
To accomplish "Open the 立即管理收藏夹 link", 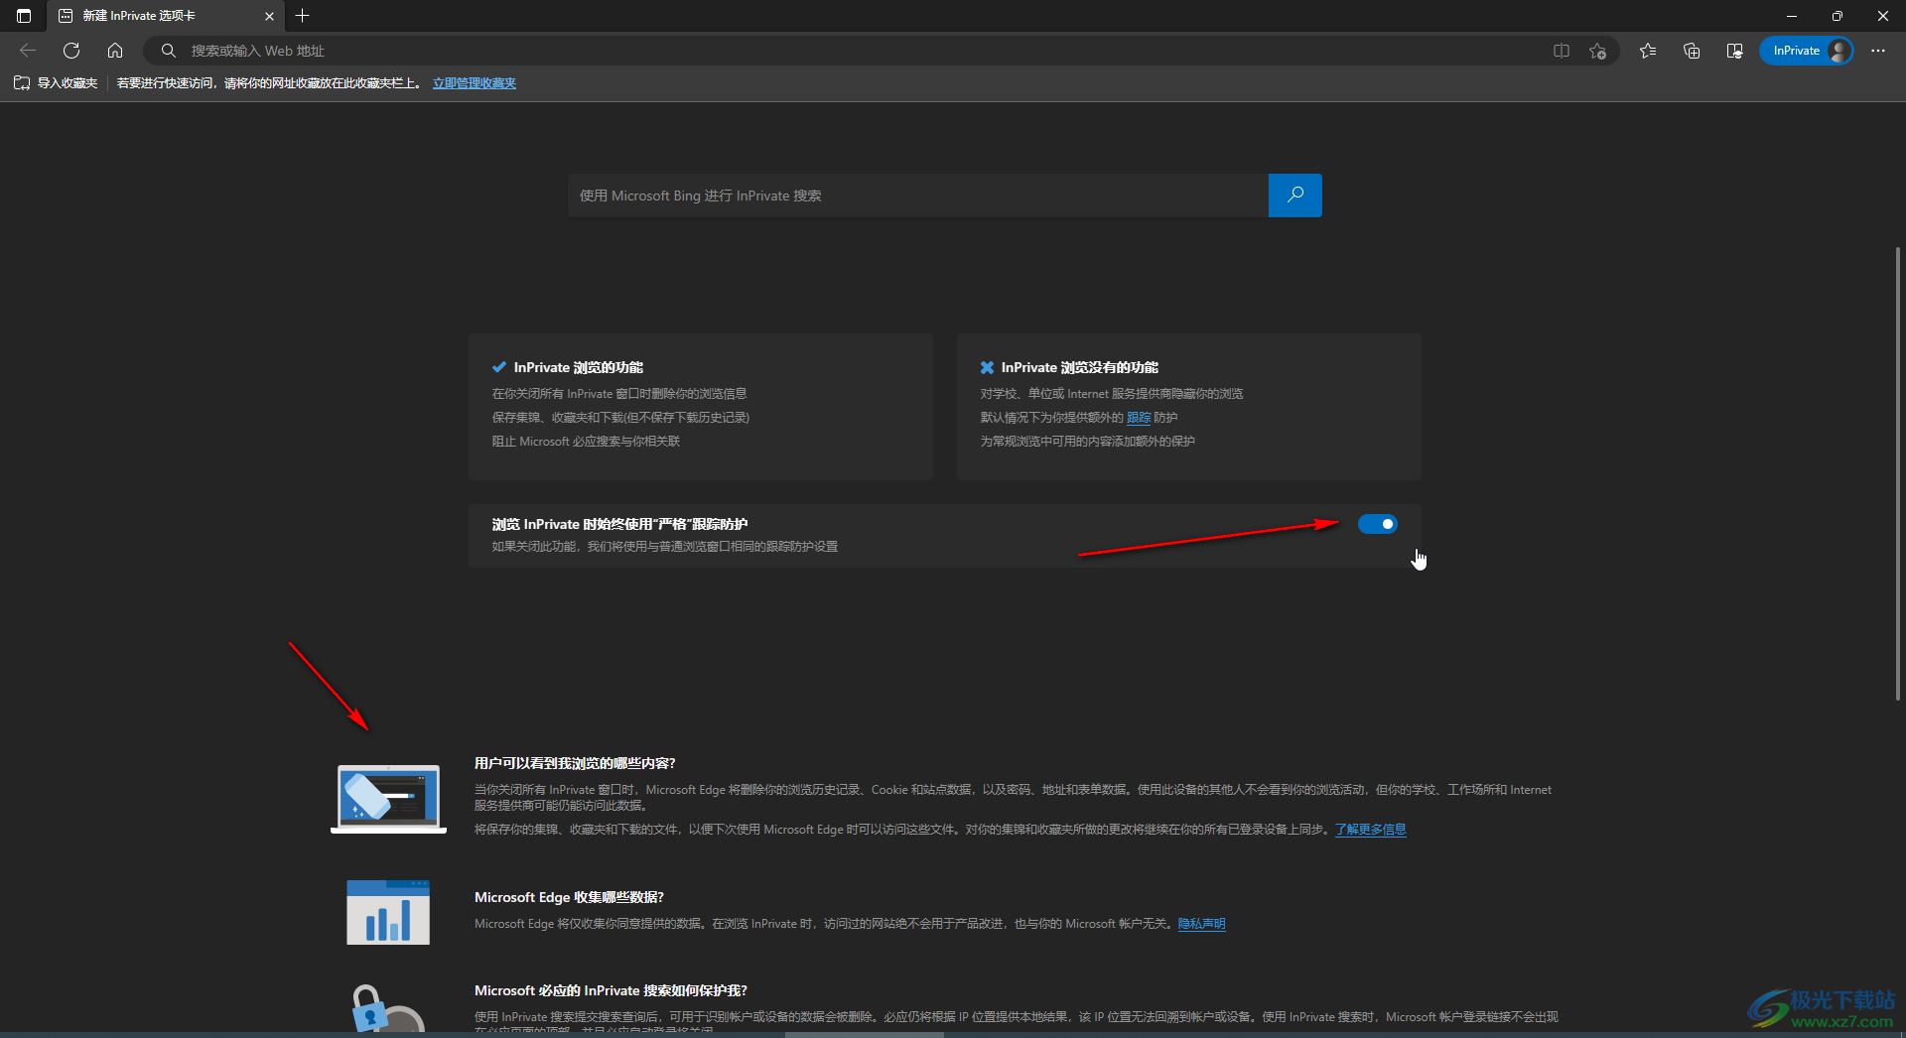I will click(x=475, y=83).
